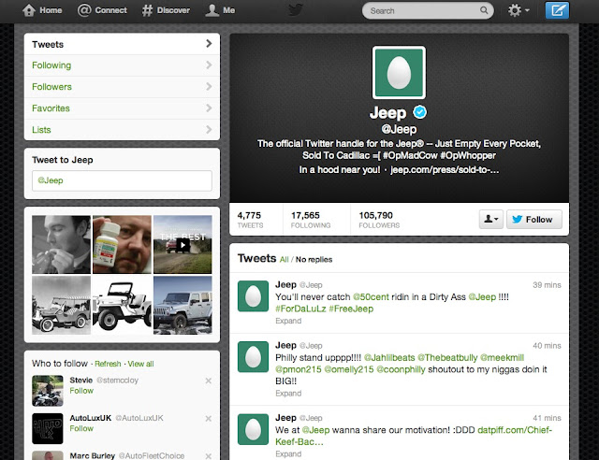
Task: Expand the Philly stand up tweet
Action: click(x=287, y=395)
